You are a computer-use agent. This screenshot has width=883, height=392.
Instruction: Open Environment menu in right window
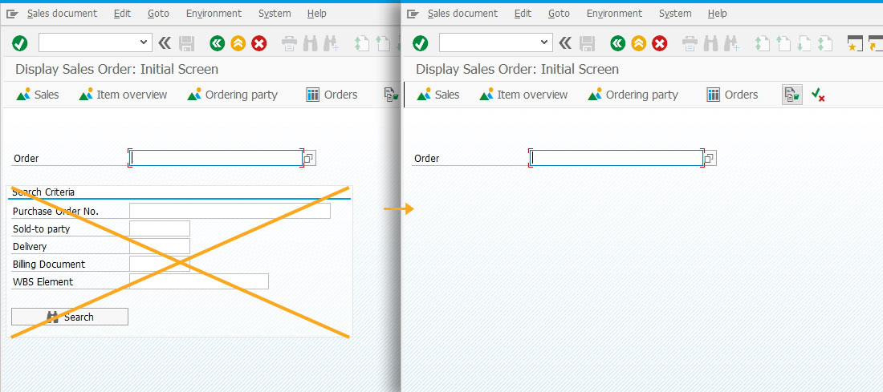[614, 14]
